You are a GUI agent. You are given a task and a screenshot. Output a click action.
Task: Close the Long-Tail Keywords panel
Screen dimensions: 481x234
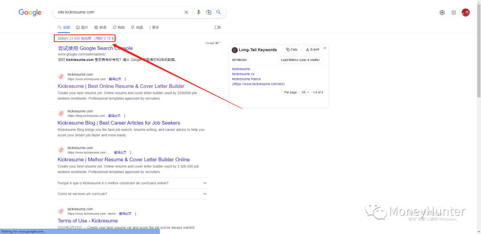[325, 48]
